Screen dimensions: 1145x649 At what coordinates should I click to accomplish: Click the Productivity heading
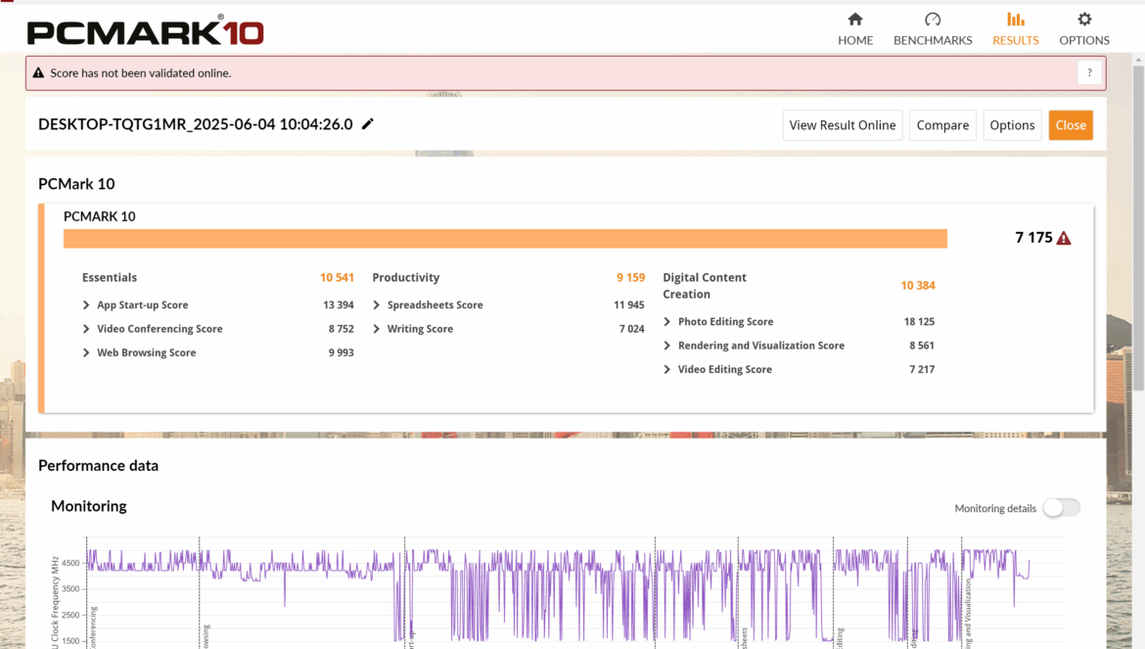[x=406, y=277]
